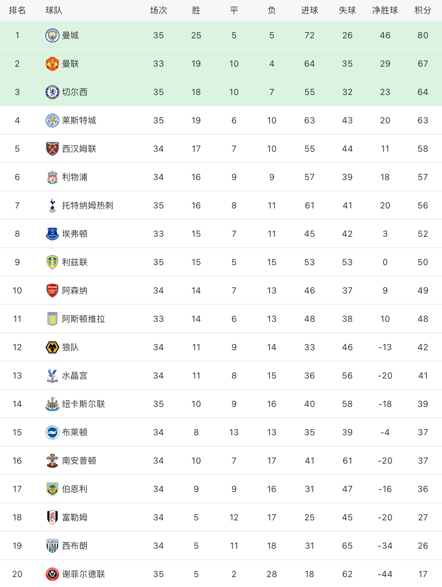Click the Tottenham cockerel logo
Screen dimensions: 442x587
pyautogui.click(x=52, y=206)
